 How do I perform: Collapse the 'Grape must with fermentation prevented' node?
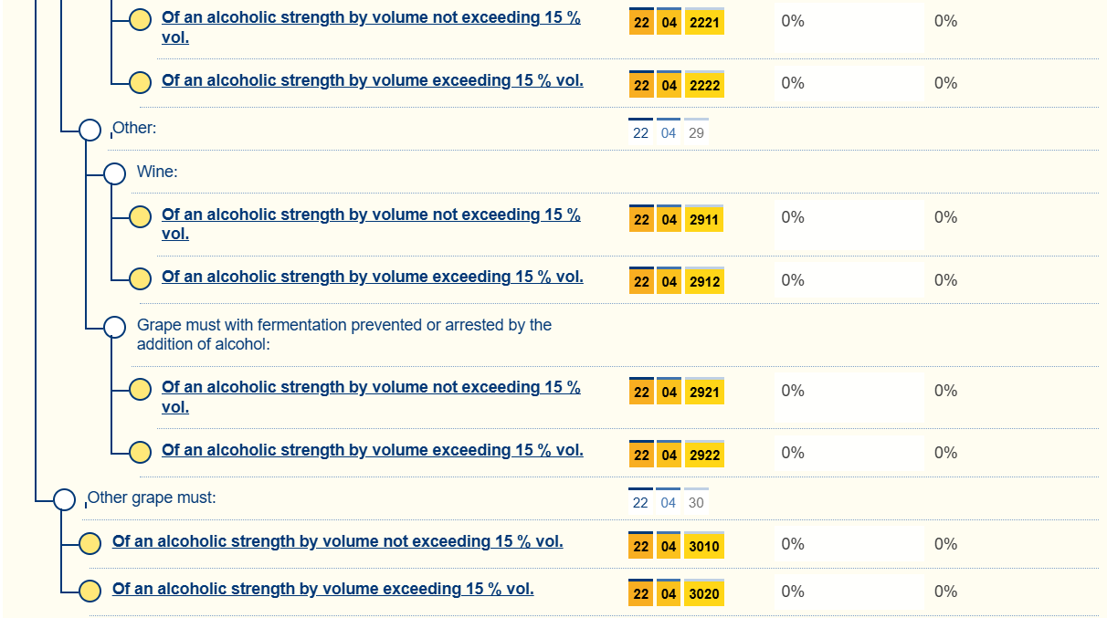tap(114, 327)
